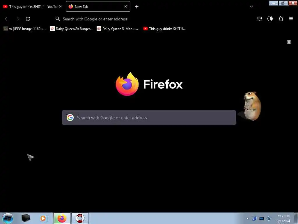The width and height of the screenshot is (298, 224).
Task: Click the half-circle contrast extension icon
Action: coord(270,19)
